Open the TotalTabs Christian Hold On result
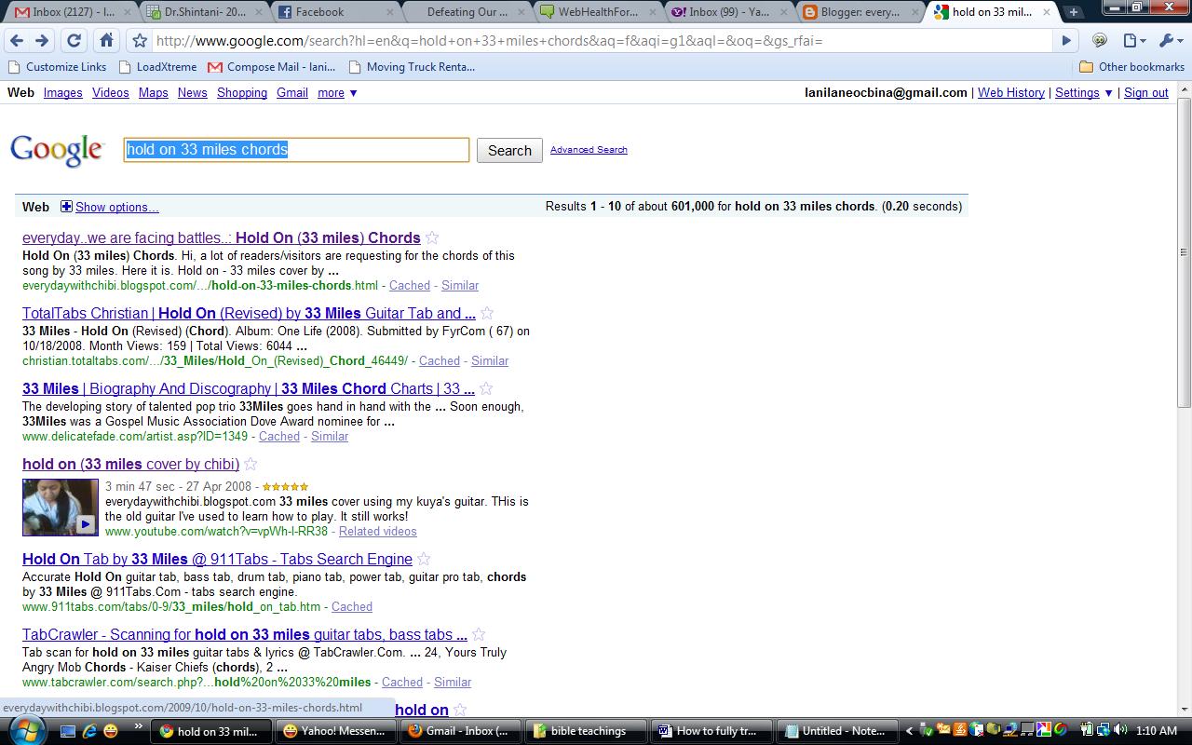This screenshot has height=745, width=1192. tap(249, 314)
